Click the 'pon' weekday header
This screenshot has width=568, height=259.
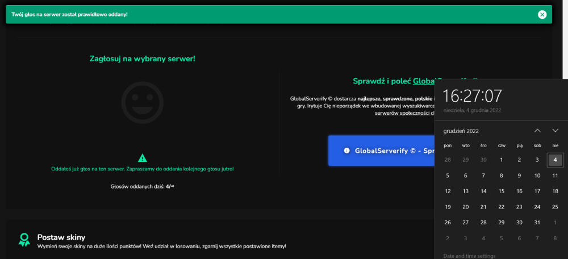point(448,145)
